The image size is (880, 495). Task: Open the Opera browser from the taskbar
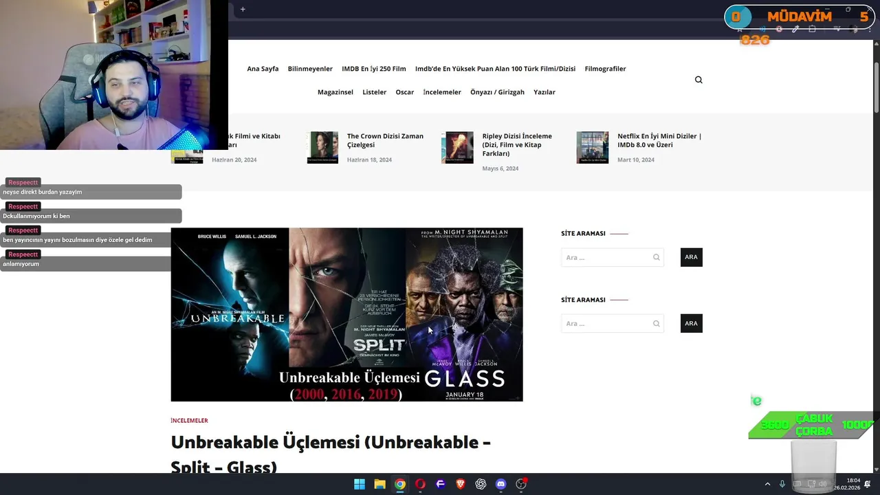click(x=420, y=484)
